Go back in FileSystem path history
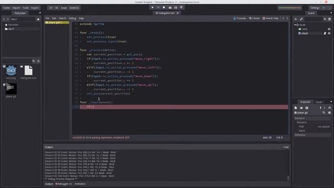334x188 pixels. [x=4, y=19]
